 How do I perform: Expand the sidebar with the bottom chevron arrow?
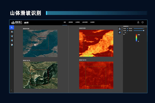(x=11, y=90)
